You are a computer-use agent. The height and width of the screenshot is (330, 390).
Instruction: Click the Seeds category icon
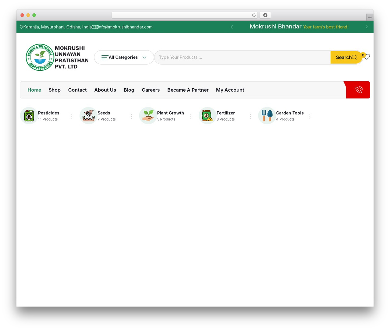(88, 116)
